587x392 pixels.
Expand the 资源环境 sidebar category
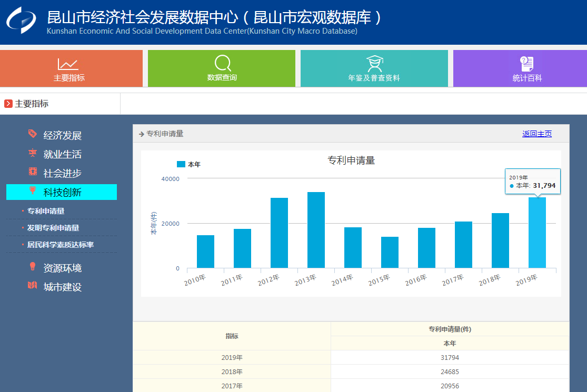62,268
